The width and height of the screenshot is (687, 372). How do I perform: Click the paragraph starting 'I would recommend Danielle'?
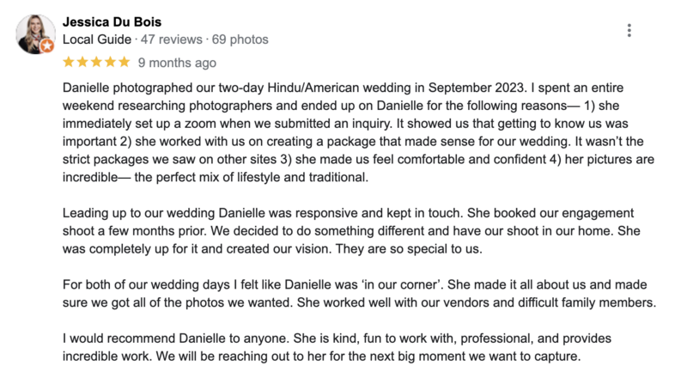(x=337, y=347)
